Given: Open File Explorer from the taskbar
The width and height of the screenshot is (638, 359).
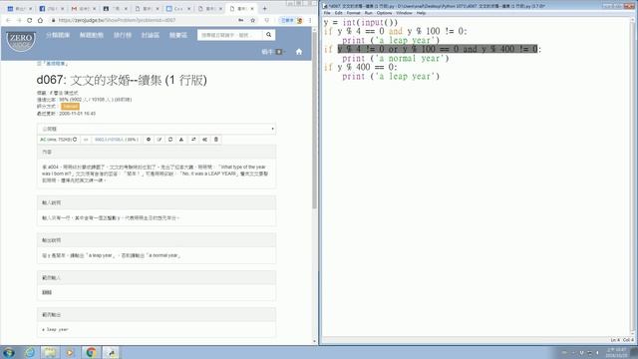Looking at the screenshot, I should (x=50, y=352).
